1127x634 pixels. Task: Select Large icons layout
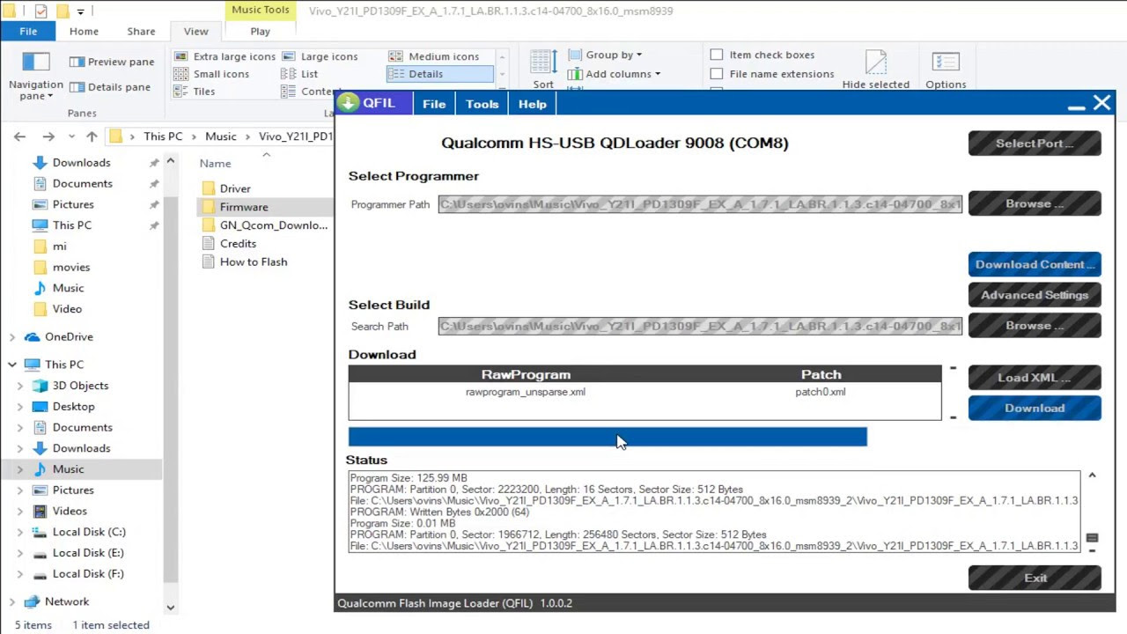point(320,56)
